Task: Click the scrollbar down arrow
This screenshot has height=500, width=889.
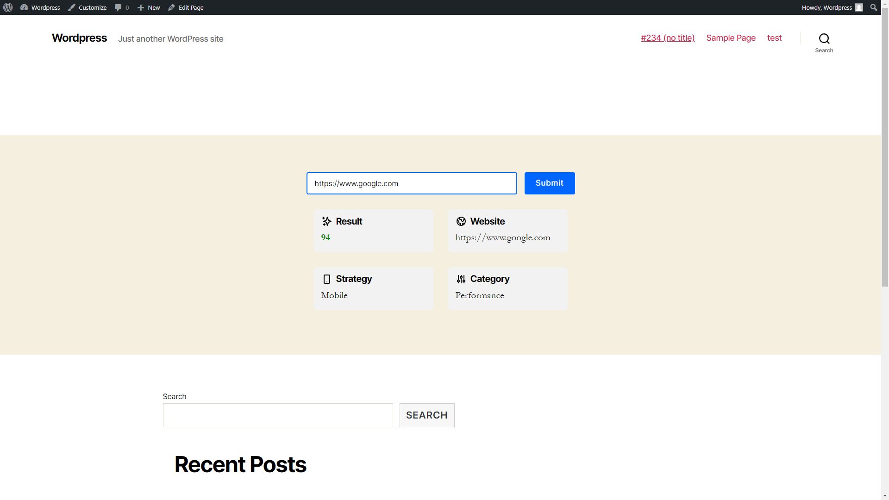Action: coord(885,496)
